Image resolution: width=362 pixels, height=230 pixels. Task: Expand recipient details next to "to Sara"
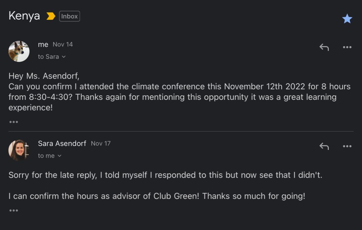click(64, 57)
